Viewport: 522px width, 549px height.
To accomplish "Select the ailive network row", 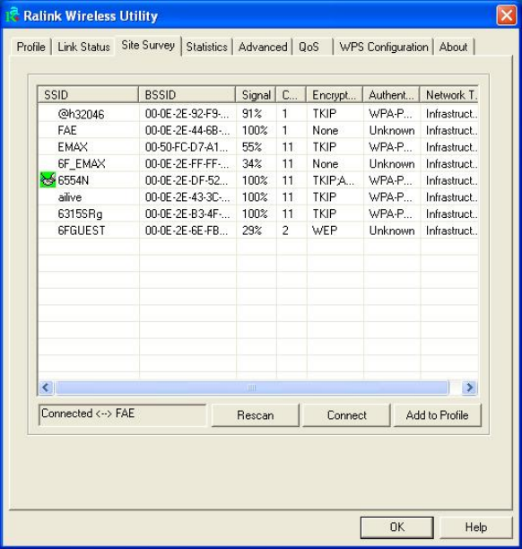I will pos(258,197).
